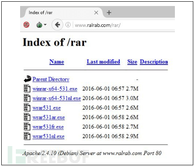Viewport: 195px width, 167px height.
Task: Go back with the back arrow button
Action: click(x=57, y=25)
